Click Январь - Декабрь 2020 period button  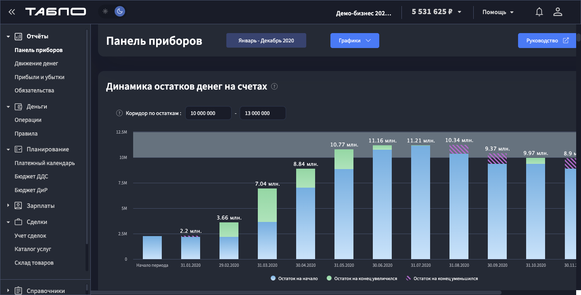[x=266, y=41]
